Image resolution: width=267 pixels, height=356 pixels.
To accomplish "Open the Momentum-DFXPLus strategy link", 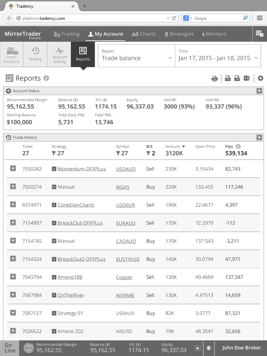I will pos(81,169).
